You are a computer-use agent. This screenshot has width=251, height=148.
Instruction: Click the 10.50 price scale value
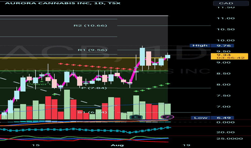pos(225,29)
